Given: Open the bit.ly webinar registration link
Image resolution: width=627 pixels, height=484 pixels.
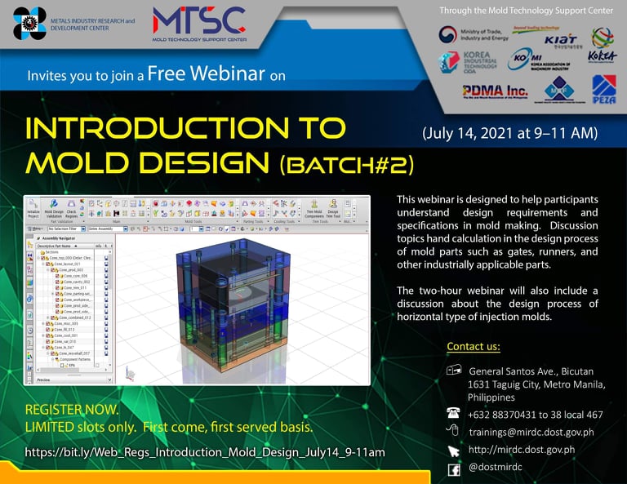Looking at the screenshot, I should point(205,452).
